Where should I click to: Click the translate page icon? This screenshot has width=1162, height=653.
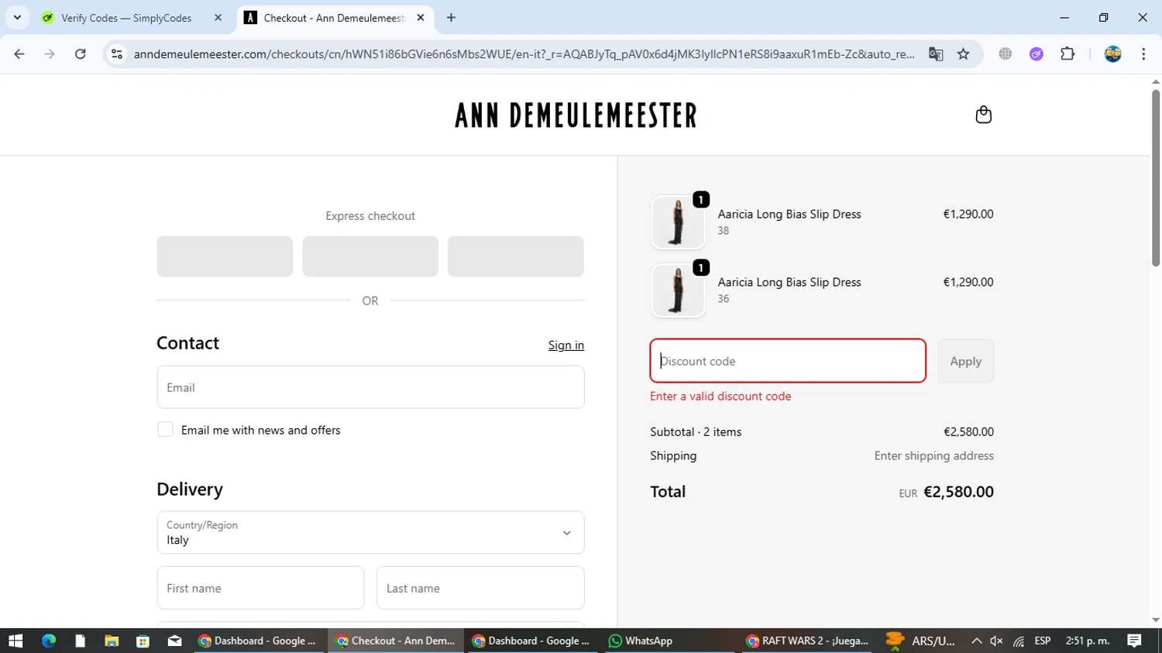tap(936, 54)
